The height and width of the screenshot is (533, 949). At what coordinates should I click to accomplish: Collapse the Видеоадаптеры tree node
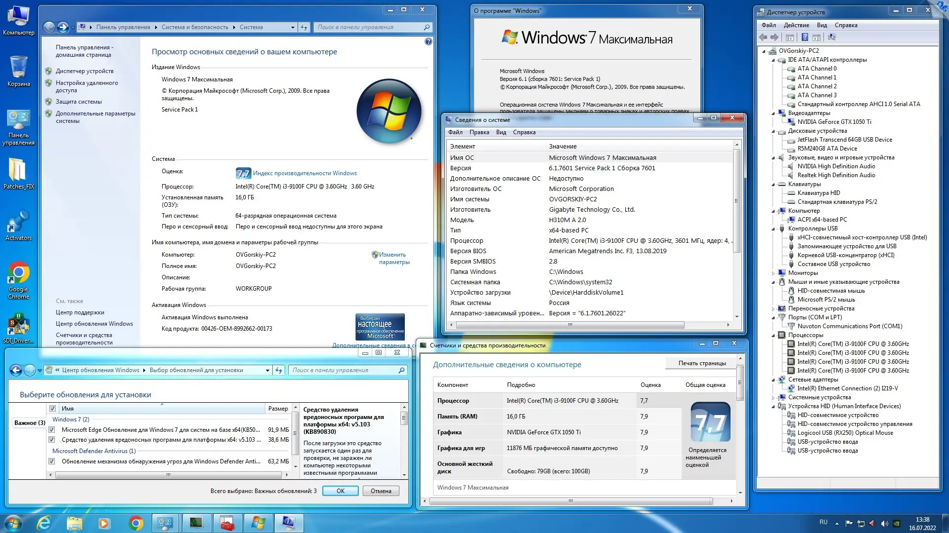(x=774, y=114)
